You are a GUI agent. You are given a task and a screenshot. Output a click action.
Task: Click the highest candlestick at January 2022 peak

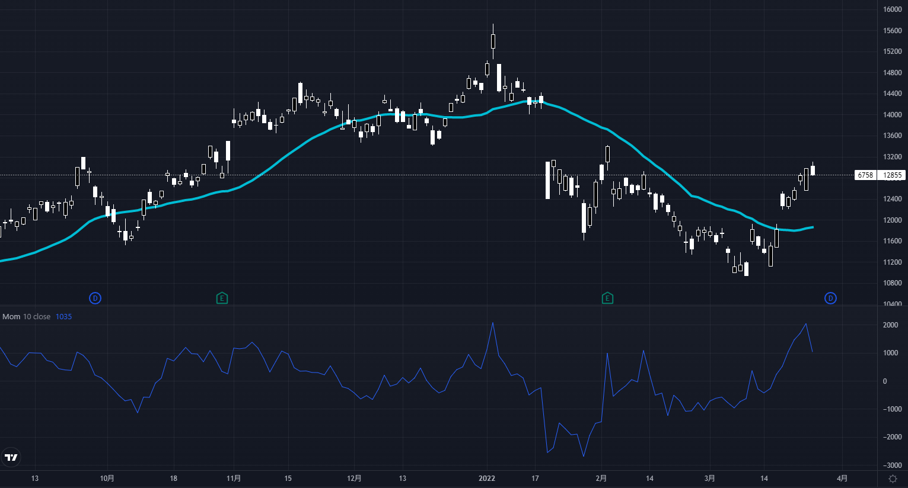(493, 41)
